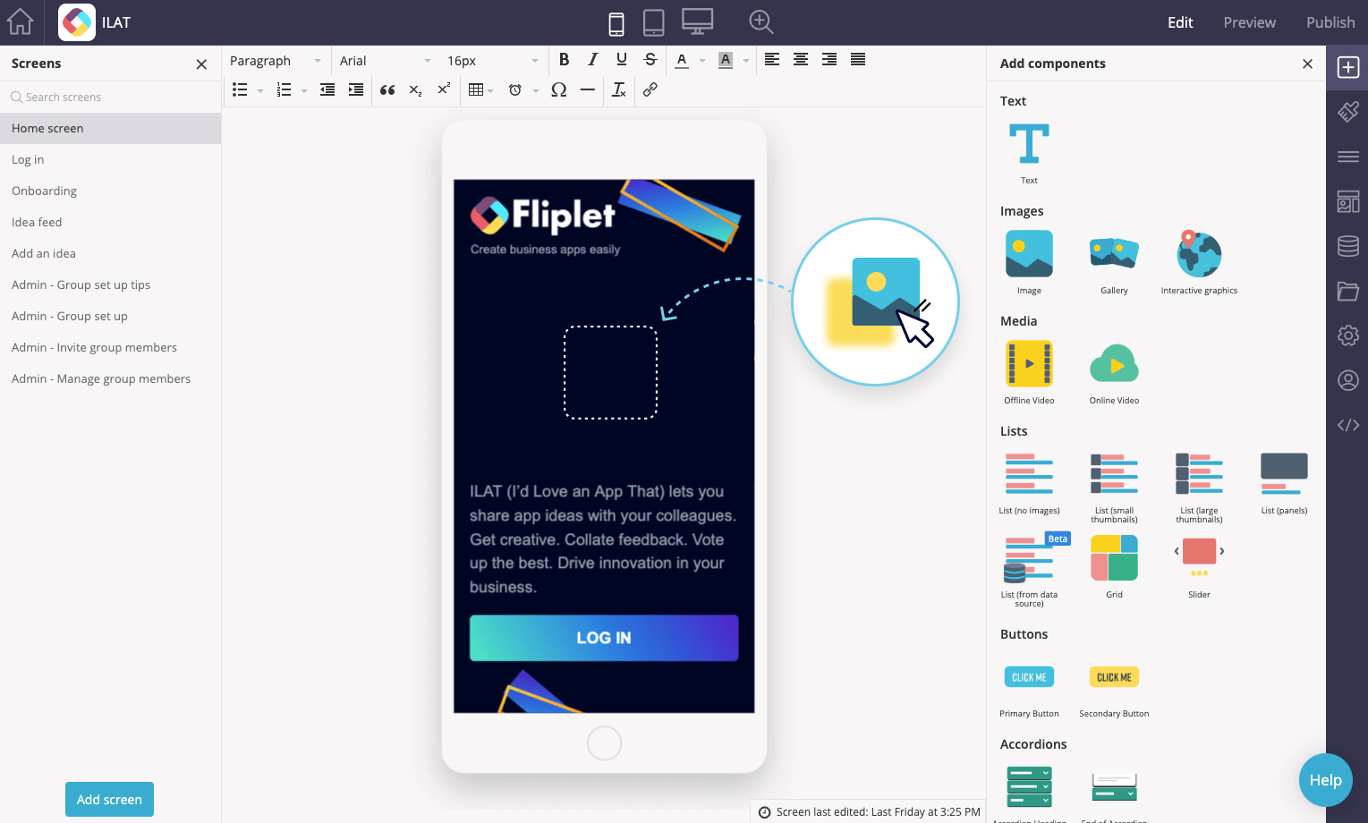The width and height of the screenshot is (1368, 823).
Task: Justify text alignment
Action: point(858,60)
